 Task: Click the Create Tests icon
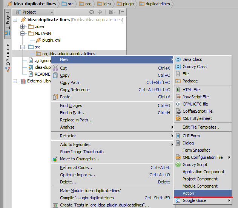pos(55,205)
